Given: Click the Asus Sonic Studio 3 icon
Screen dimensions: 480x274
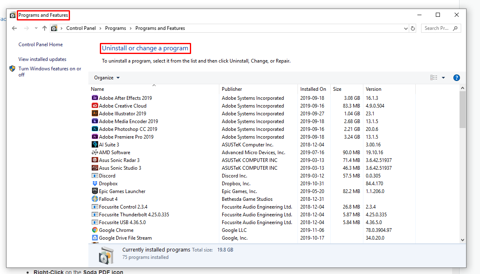Looking at the screenshot, I should click(95, 168).
